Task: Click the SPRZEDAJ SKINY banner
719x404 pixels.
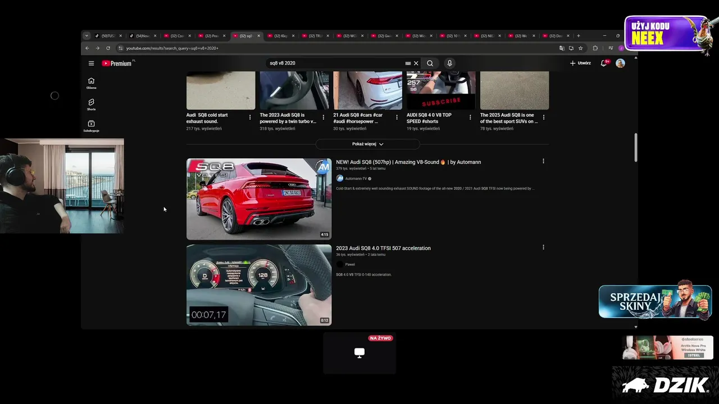Action: (655, 302)
